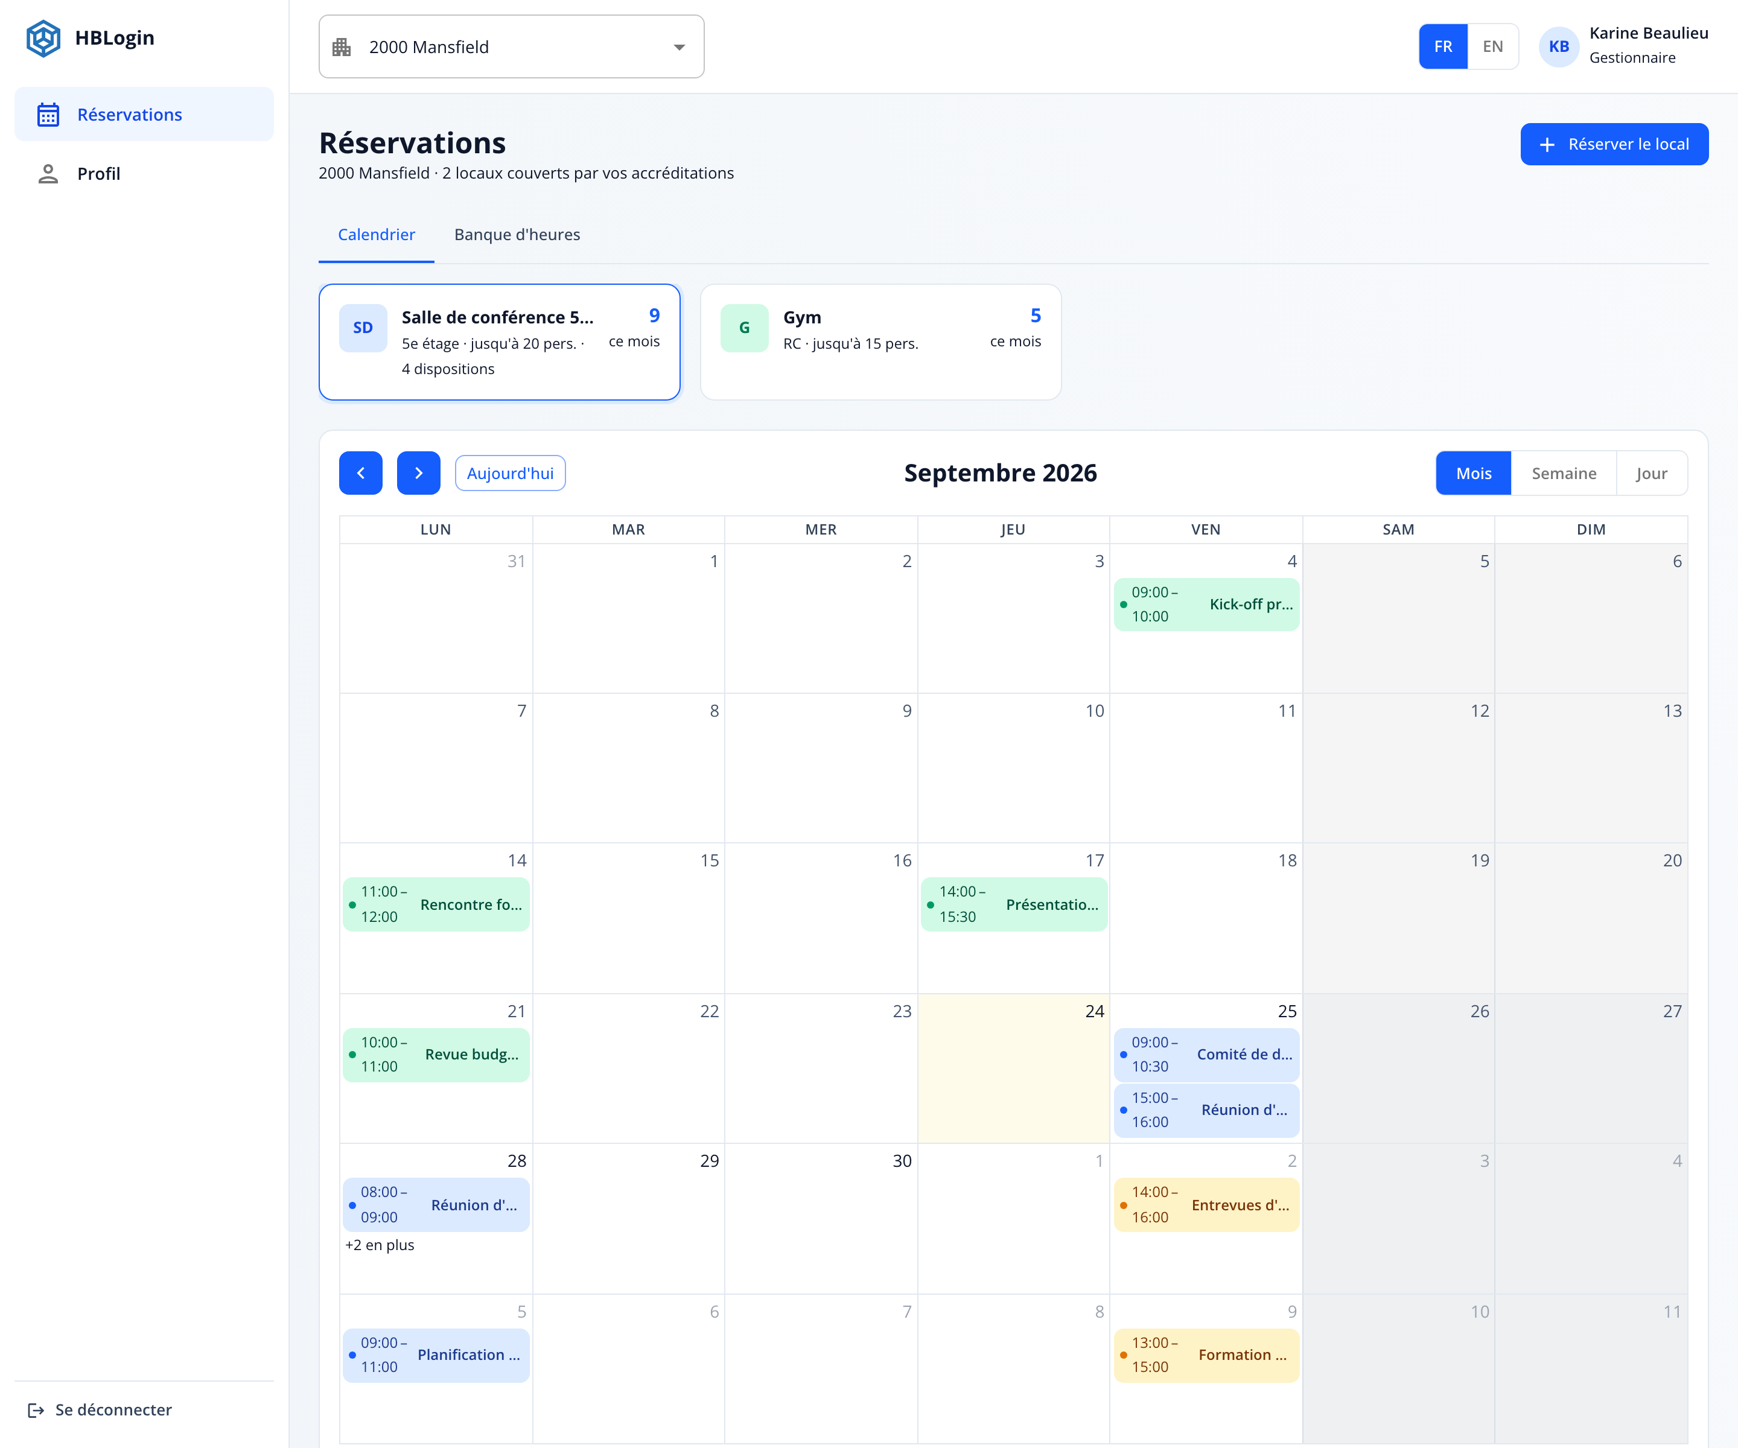Go to previous month arrow
Viewport: 1738px width, 1448px height.
point(361,473)
